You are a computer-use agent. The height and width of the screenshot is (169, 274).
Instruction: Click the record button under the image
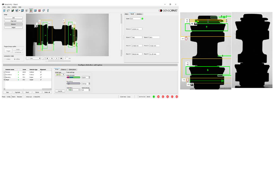(62, 58)
